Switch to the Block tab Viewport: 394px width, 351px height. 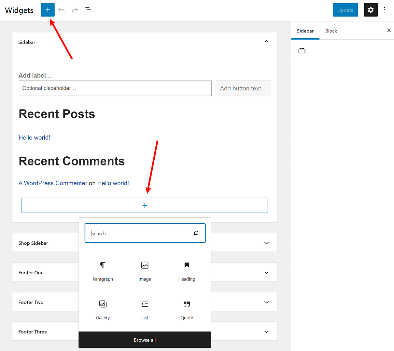tap(331, 31)
